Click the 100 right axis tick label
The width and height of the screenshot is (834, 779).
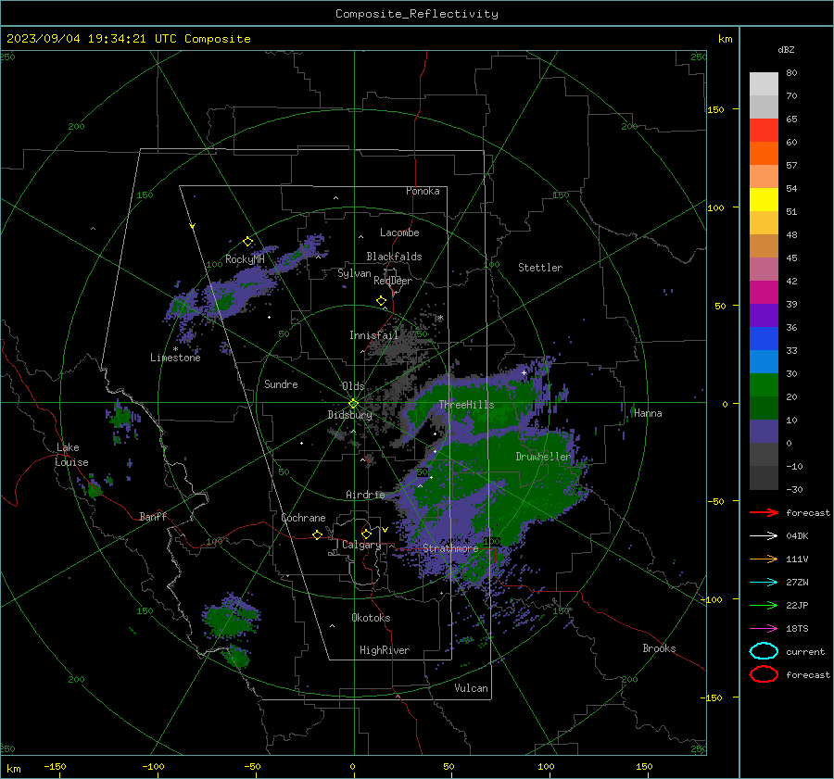pos(716,207)
